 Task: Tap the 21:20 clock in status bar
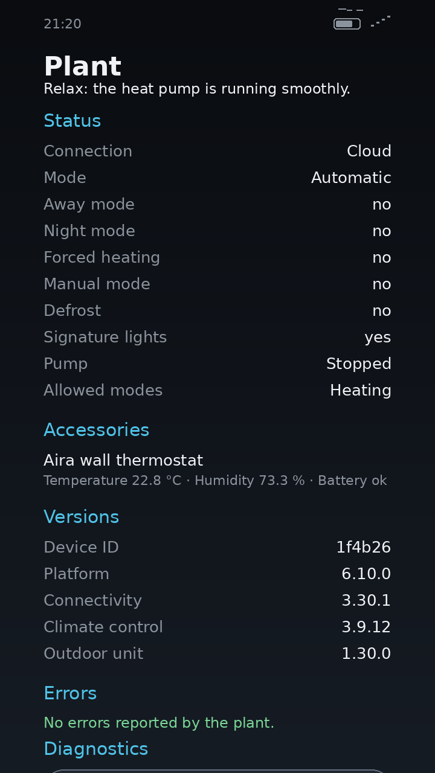pyautogui.click(x=62, y=24)
